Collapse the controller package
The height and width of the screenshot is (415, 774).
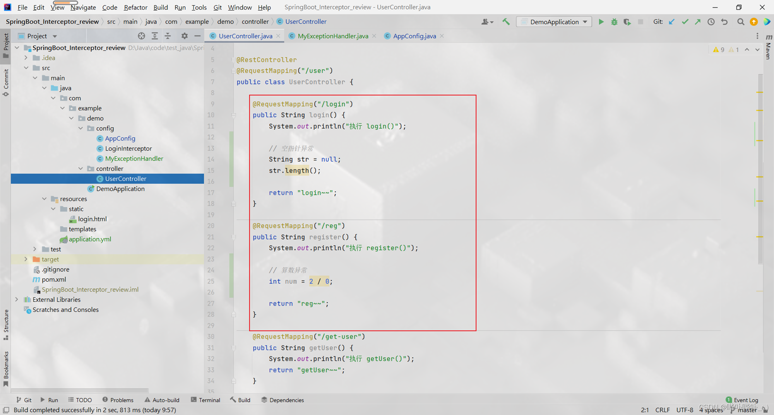(80, 169)
